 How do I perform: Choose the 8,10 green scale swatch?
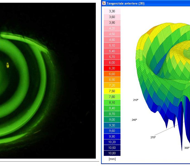click(x=112, y=103)
